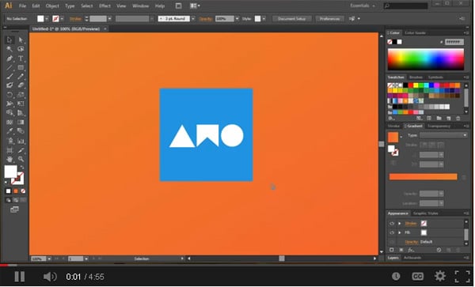This screenshot has height=287, width=475.
Task: Switch to the Brushes tab
Action: [x=416, y=77]
